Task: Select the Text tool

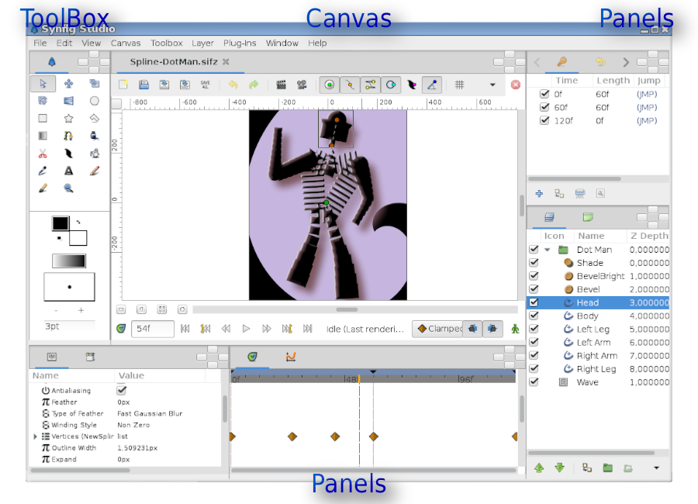Action: coord(68,170)
